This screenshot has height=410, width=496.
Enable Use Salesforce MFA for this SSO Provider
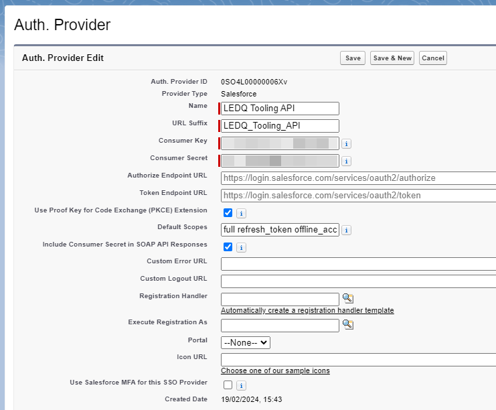[x=228, y=385]
